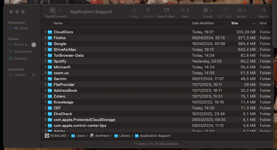This screenshot has width=277, height=150.
Task: Expand the TorBrowser-Data folder
Action: click(45, 55)
